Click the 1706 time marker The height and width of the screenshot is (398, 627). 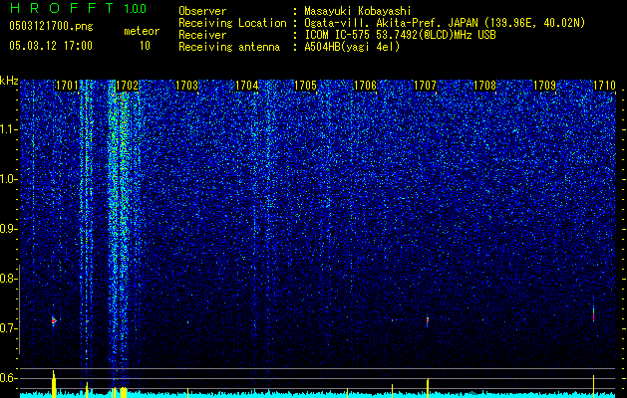coord(366,86)
